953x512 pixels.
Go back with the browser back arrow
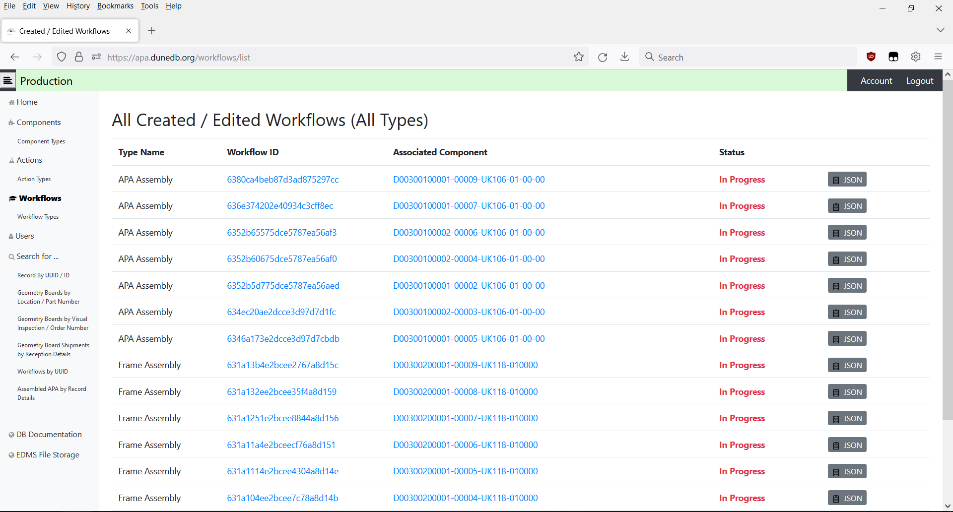(x=15, y=57)
